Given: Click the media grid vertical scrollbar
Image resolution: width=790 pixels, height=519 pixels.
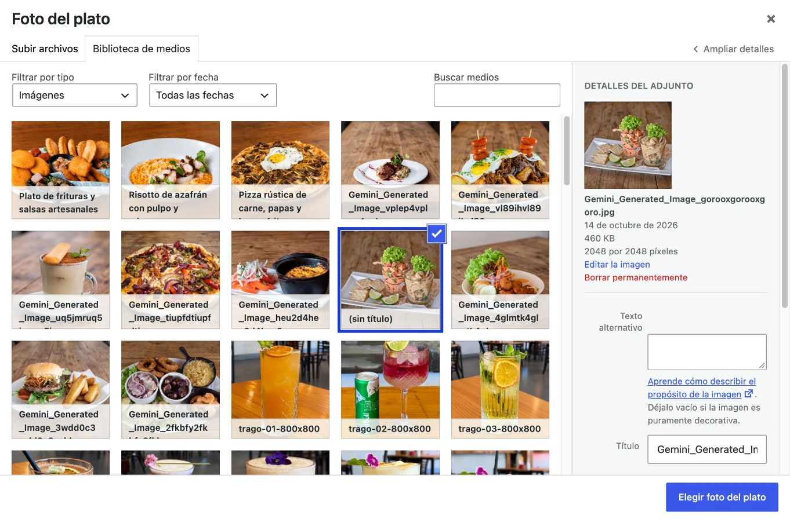Looking at the screenshot, I should (x=567, y=151).
